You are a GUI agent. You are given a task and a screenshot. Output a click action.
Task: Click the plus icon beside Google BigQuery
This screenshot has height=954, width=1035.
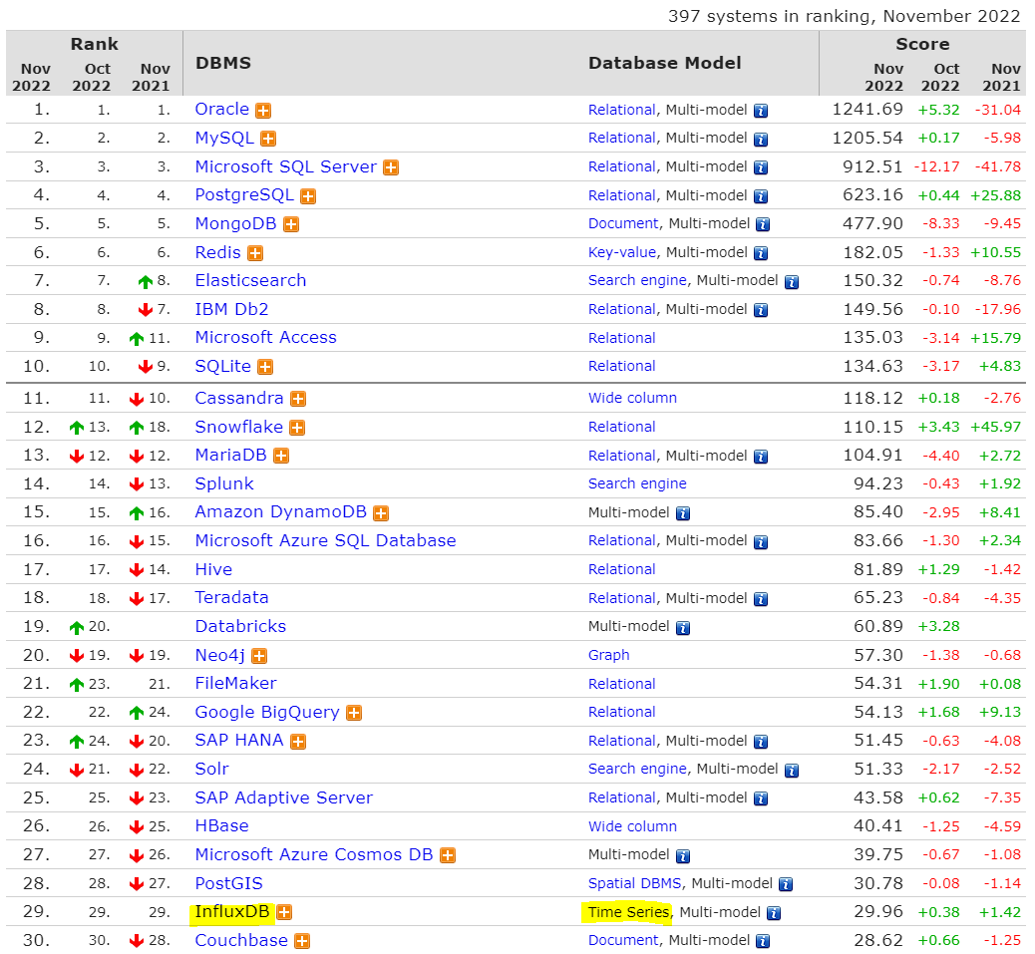354,713
